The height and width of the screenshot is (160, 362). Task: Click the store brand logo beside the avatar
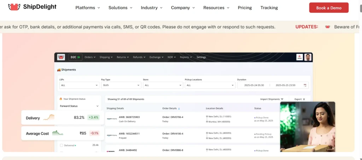coord(299,57)
